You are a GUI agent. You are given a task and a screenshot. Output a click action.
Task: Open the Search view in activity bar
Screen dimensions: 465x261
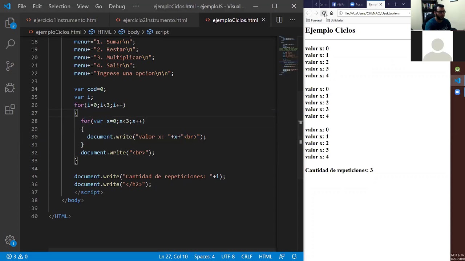(10, 44)
